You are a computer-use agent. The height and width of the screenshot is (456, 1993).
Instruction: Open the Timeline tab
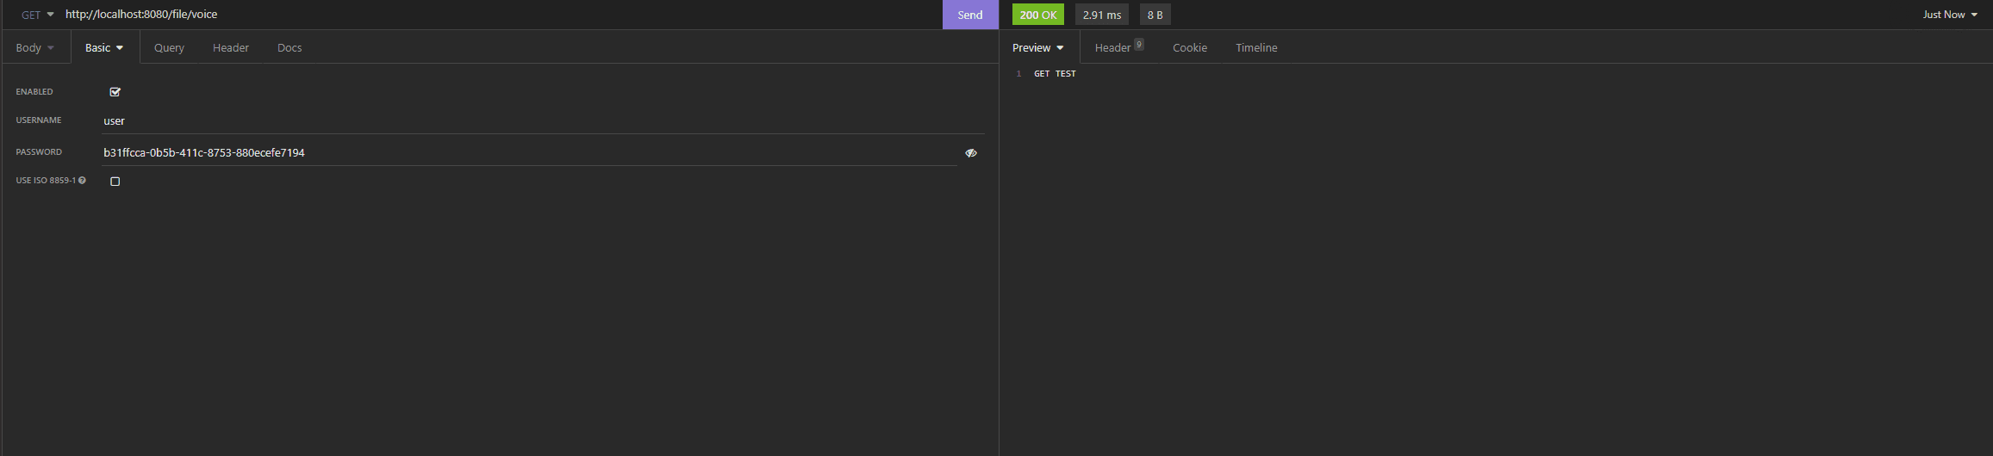click(x=1256, y=48)
